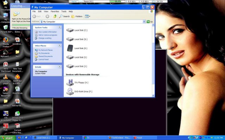Screen dimensions: 225x140
Task: Switch to Tv taskbar button
Action: [x=95, y=138]
